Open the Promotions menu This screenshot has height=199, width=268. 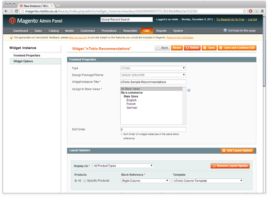tap(109, 31)
